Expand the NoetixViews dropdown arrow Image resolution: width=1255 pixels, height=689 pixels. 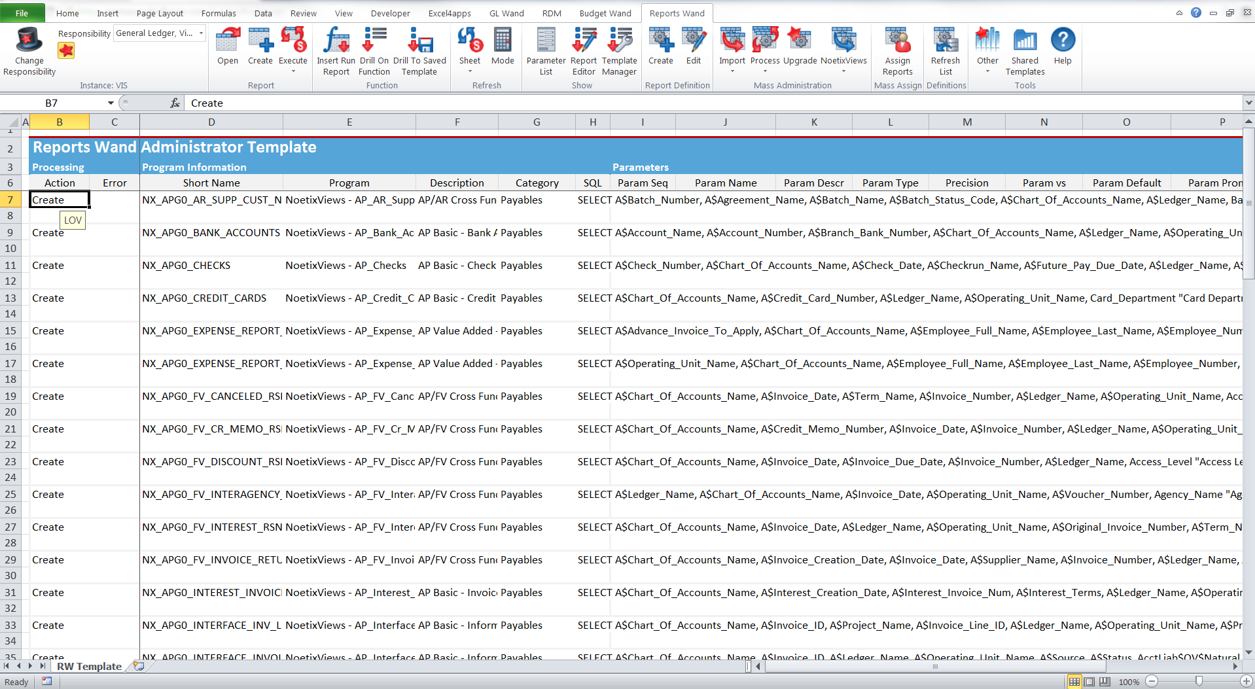point(843,71)
